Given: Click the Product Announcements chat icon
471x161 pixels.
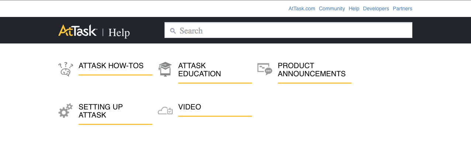Looking at the screenshot, I should [x=264, y=69].
